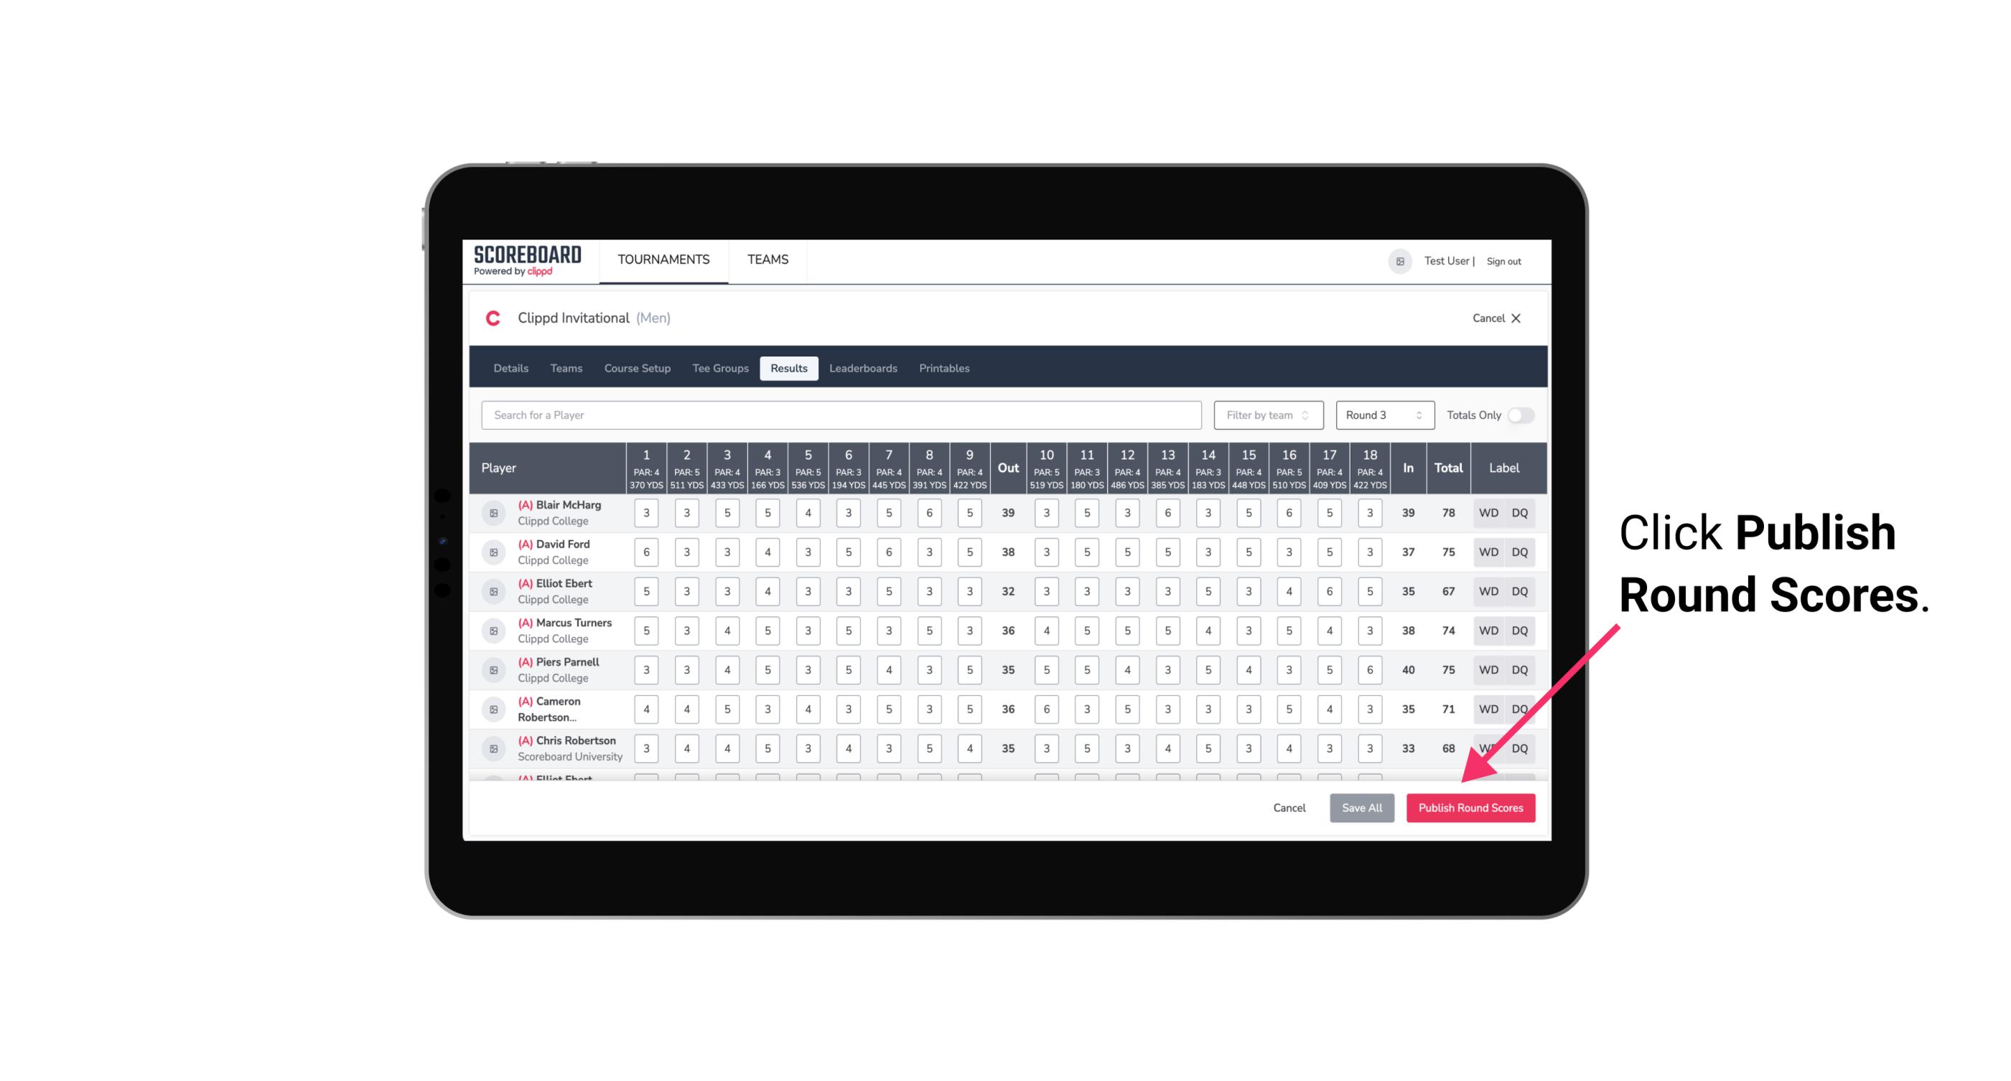Click the DQ icon for Marcus Turners
The image size is (2011, 1081).
pos(1520,630)
